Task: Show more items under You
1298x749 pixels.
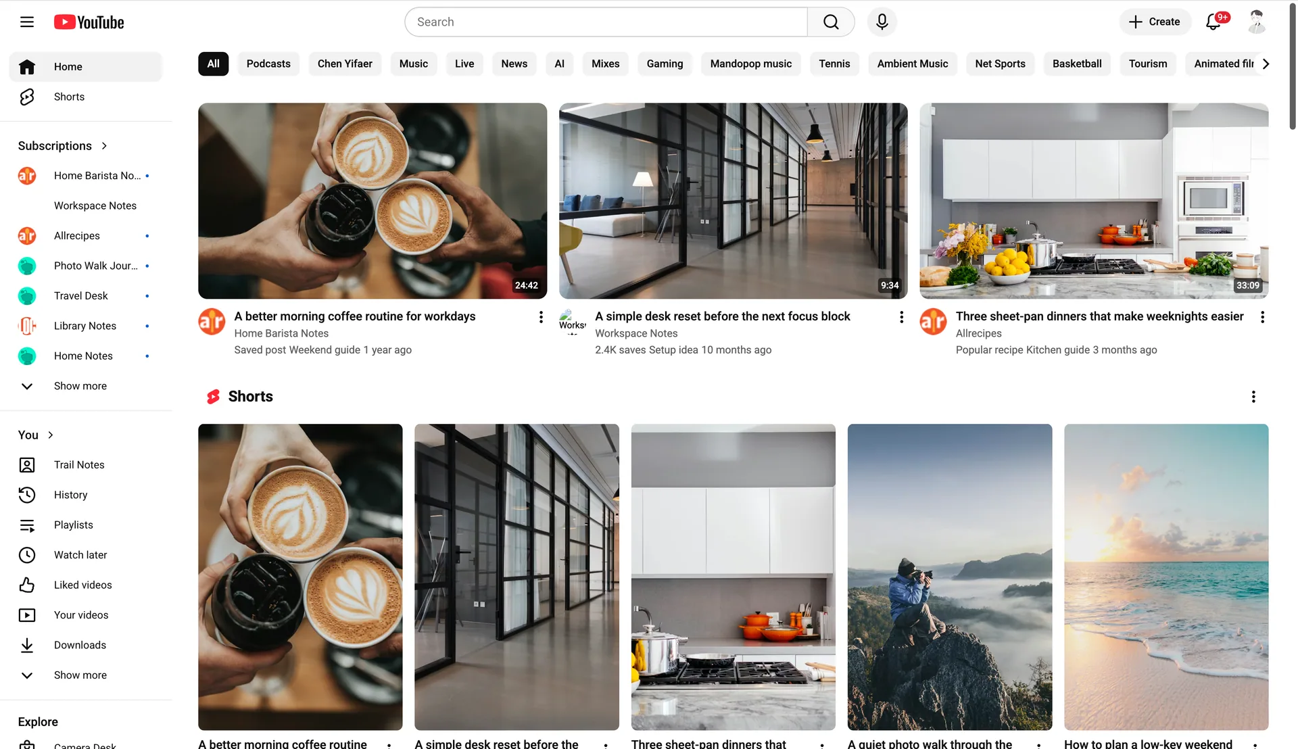Action: coord(86,675)
